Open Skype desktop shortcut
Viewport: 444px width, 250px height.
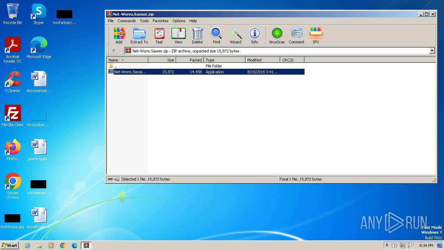[x=38, y=14]
